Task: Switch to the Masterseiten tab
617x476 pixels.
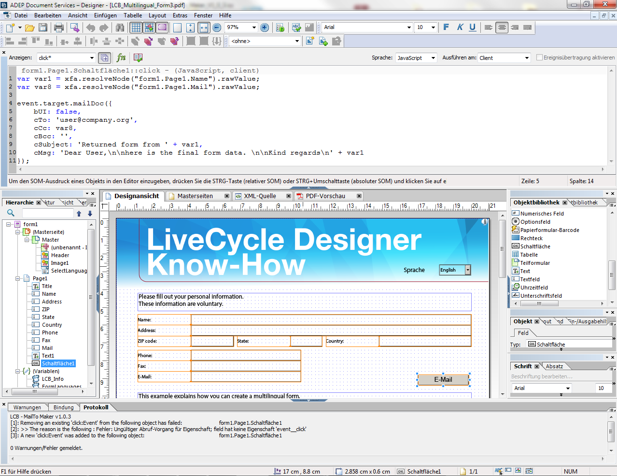Action: pyautogui.click(x=195, y=196)
